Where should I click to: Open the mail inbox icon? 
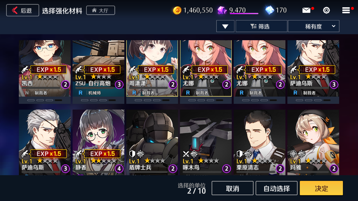307,10
